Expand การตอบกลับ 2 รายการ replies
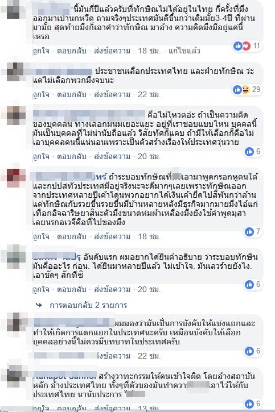275x412 pixels. tap(88, 305)
